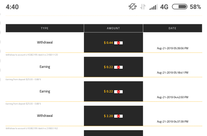Select the PM icon next to $2.20
The width and height of the screenshot is (207, 136).
[x=118, y=116]
